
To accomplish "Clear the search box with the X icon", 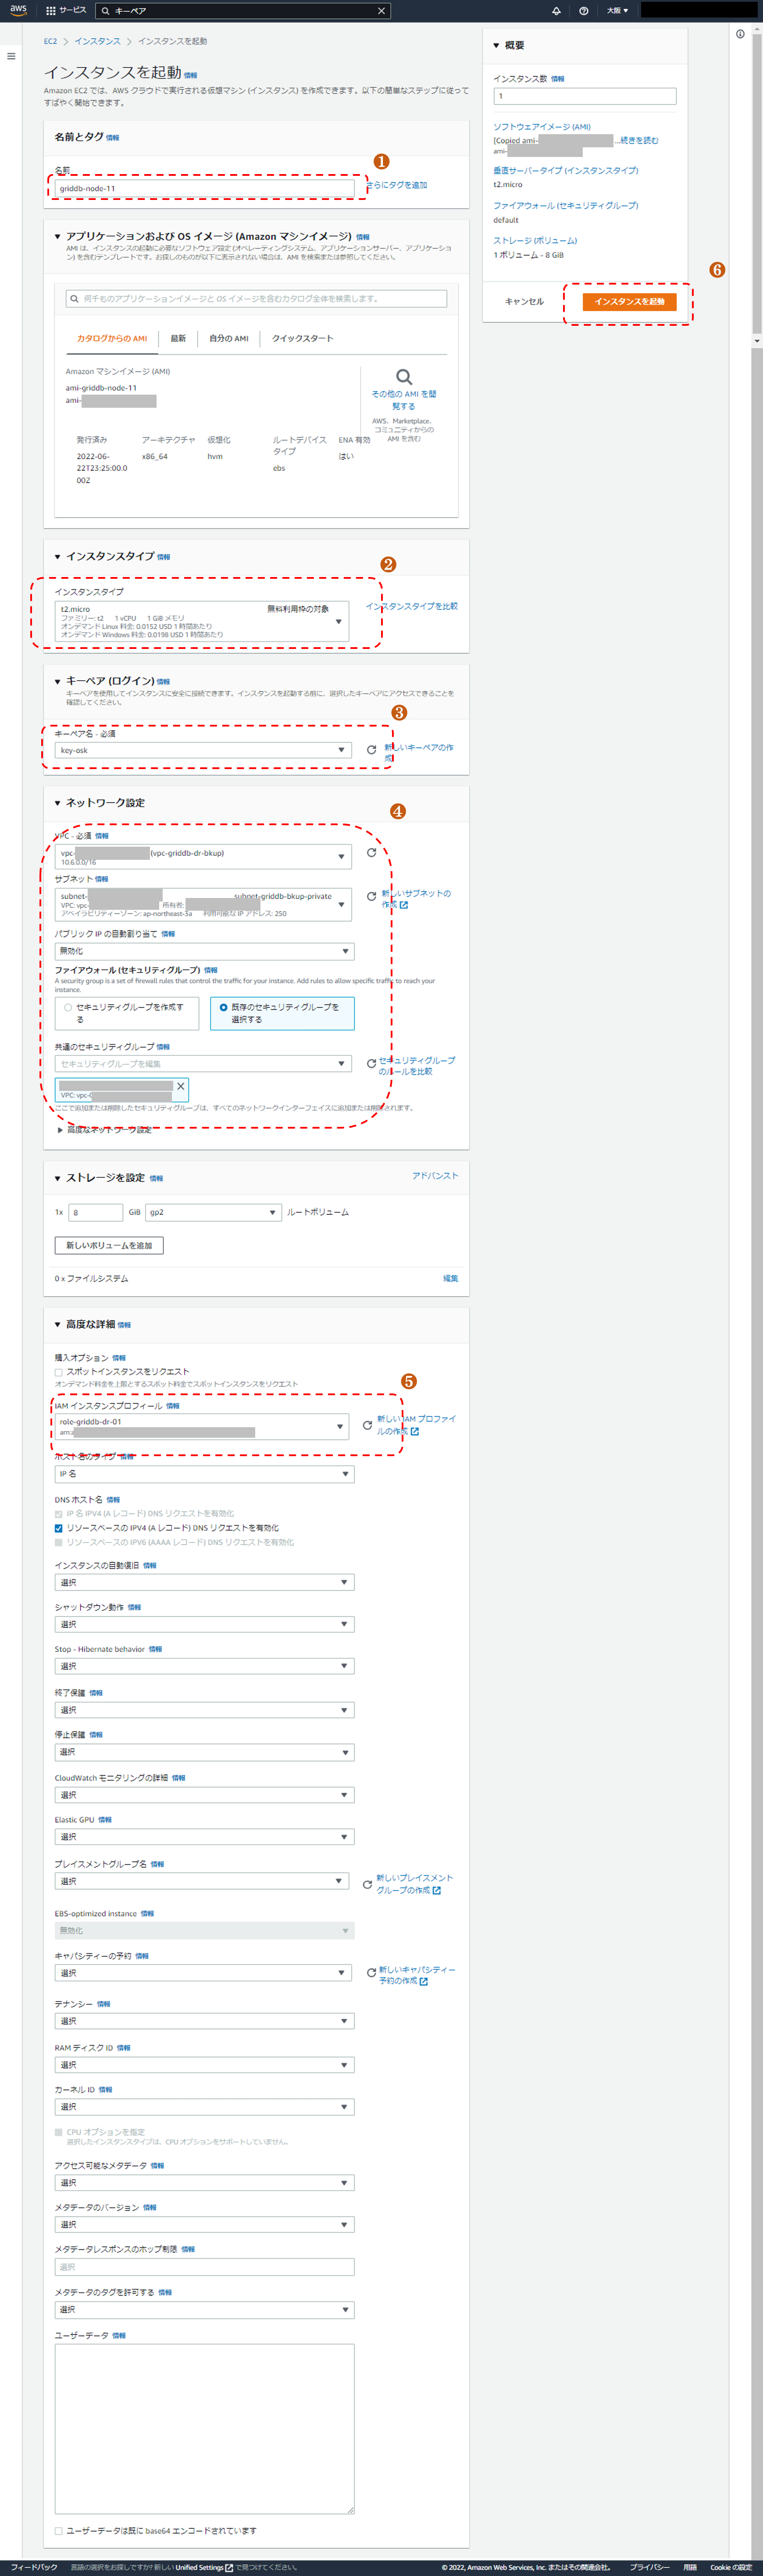I will [381, 11].
